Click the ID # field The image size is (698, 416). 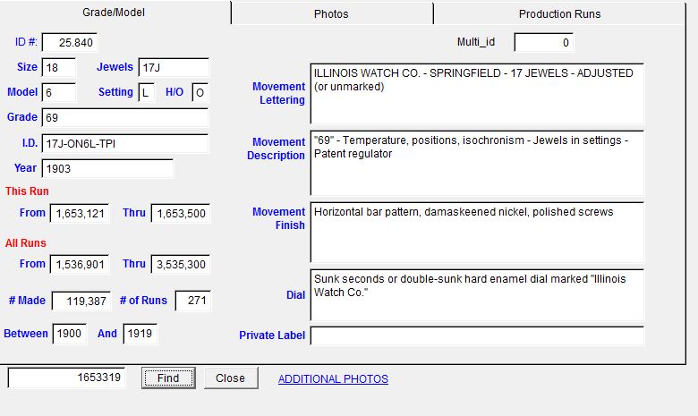[69, 43]
